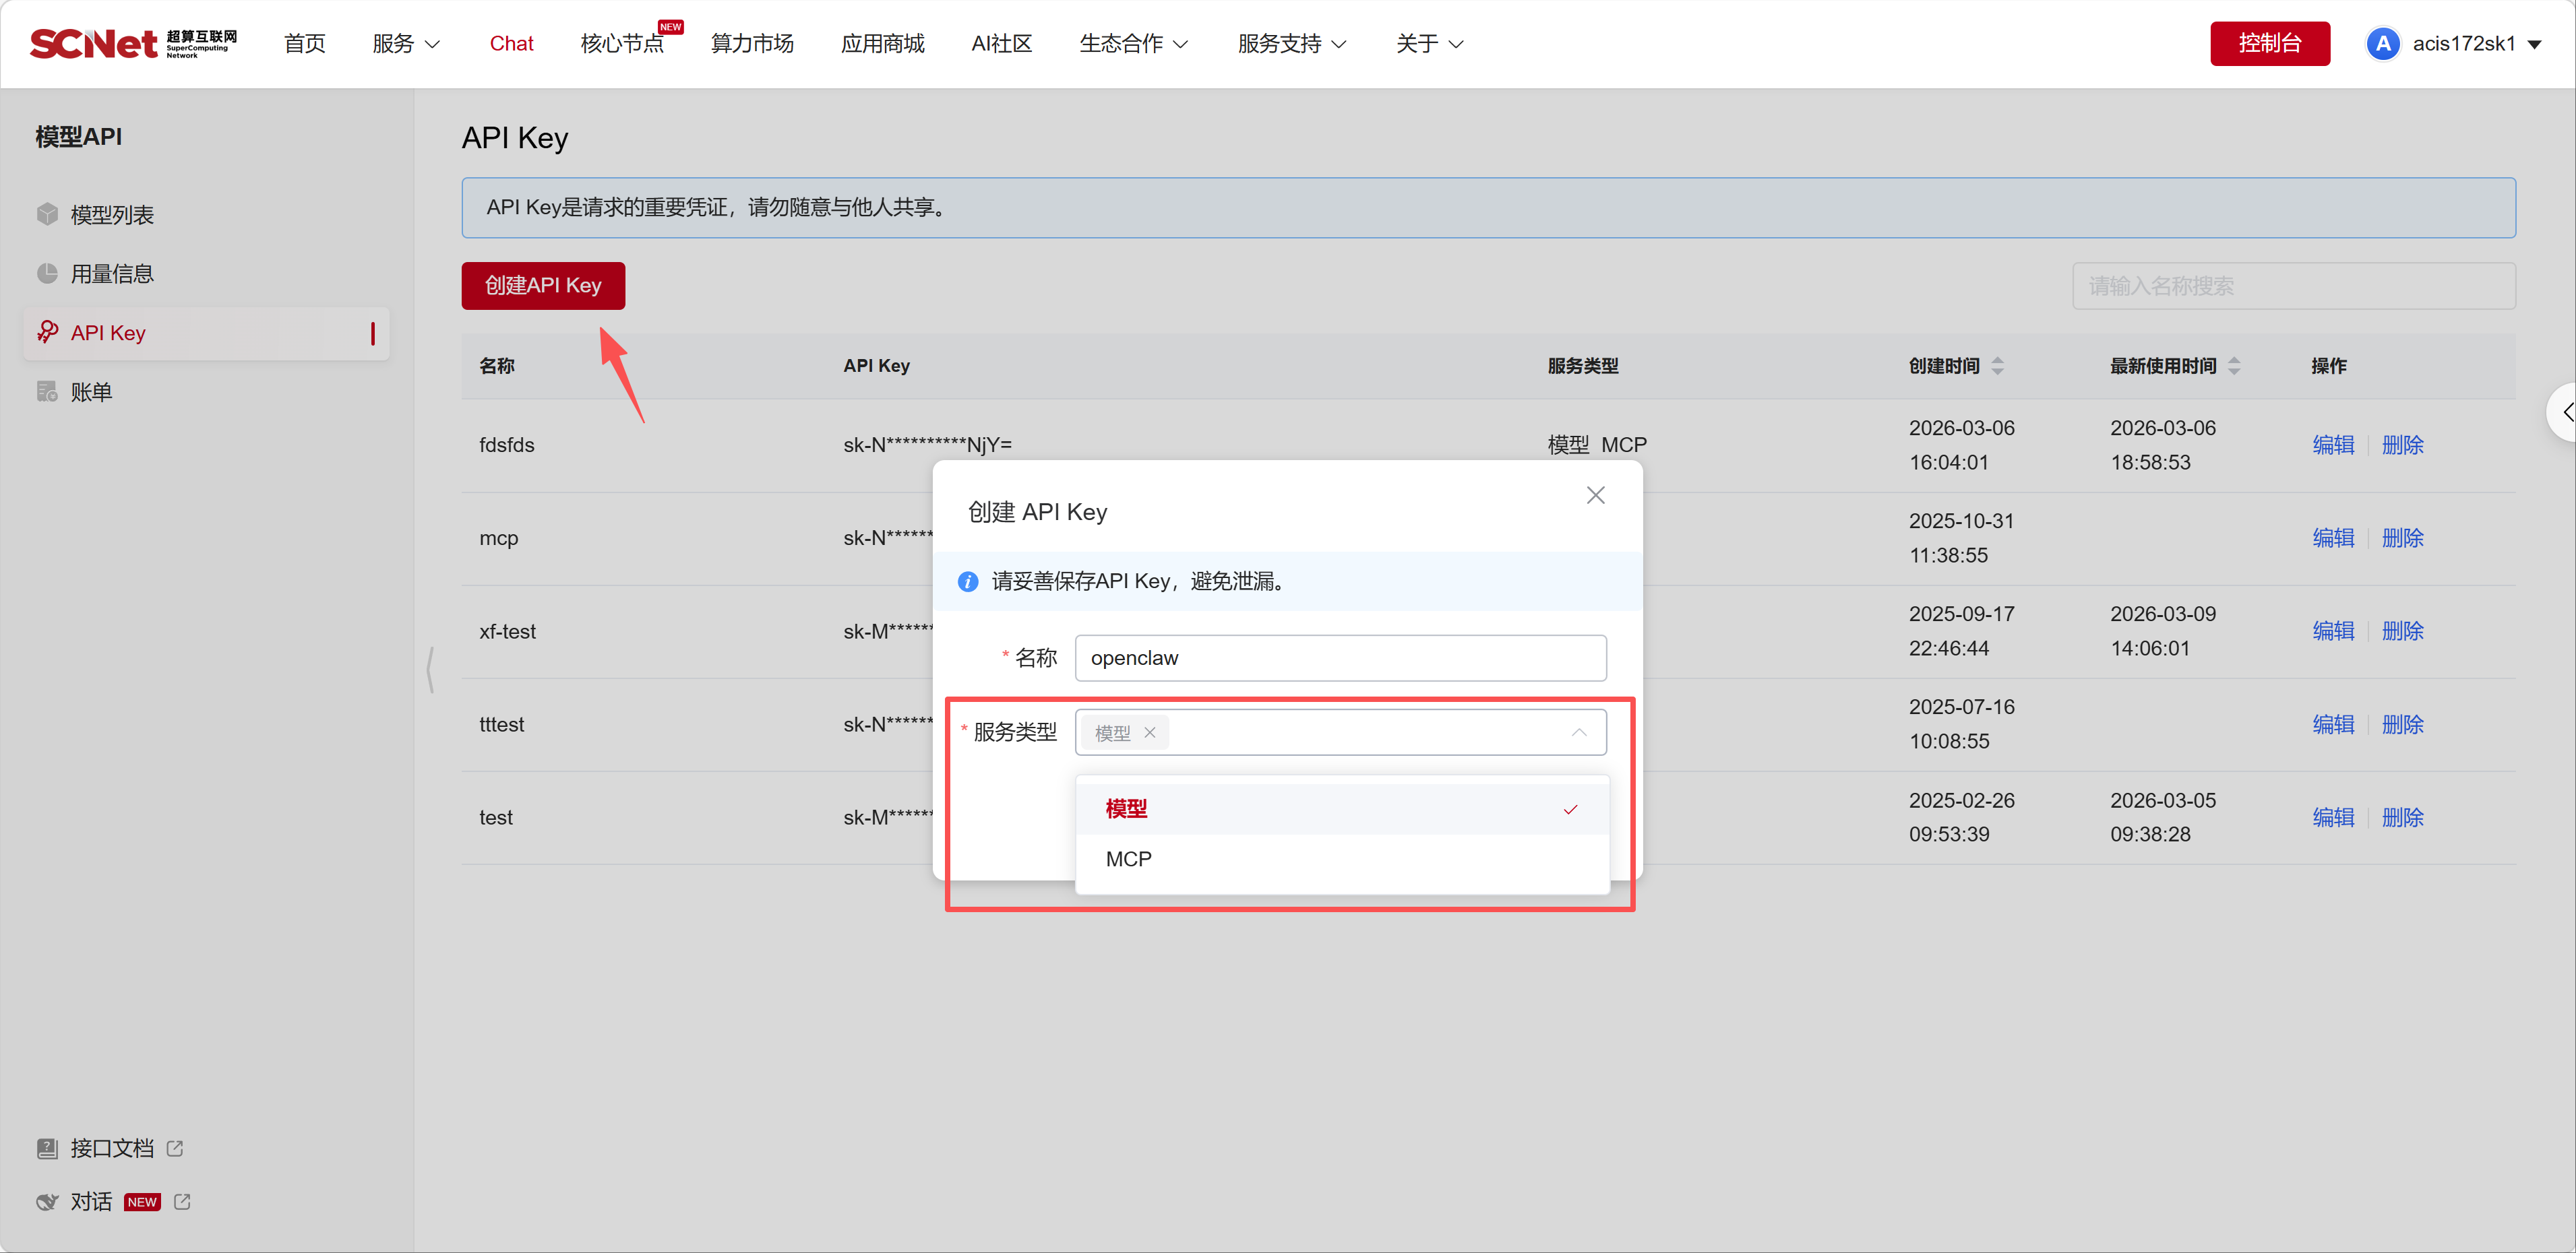This screenshot has width=2576, height=1253.
Task: Click the 账单 billing icon in sidebar
Action: point(47,391)
